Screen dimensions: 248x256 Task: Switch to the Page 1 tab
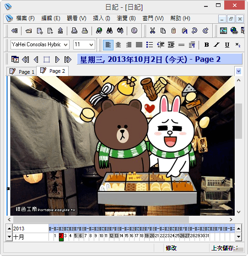[x=22, y=72]
